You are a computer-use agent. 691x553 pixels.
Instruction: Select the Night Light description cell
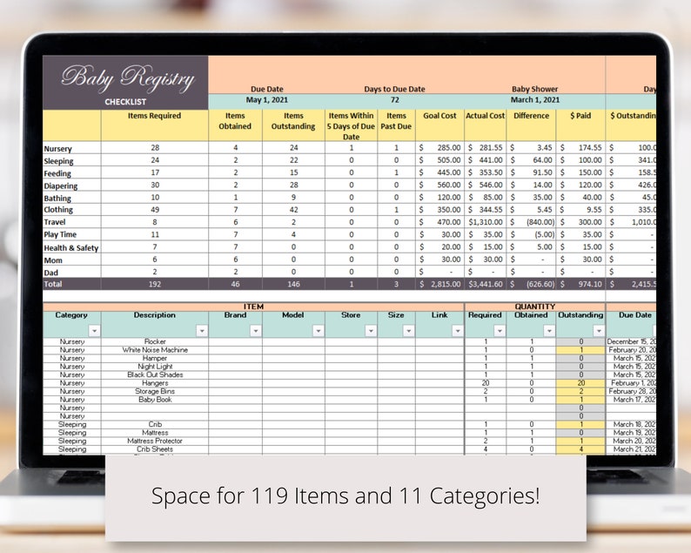point(155,367)
